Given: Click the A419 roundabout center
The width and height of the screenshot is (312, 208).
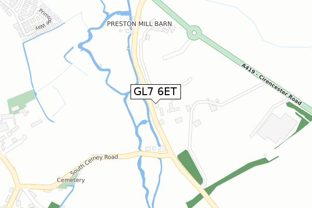Looking at the screenshot, I should 194,33.
